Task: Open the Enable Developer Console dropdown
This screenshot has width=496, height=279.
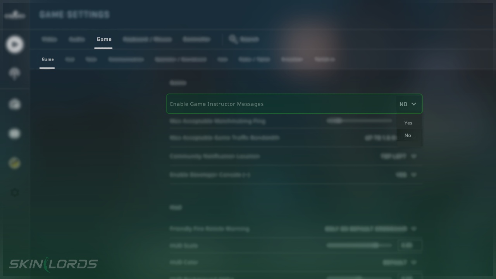Action: (406, 175)
